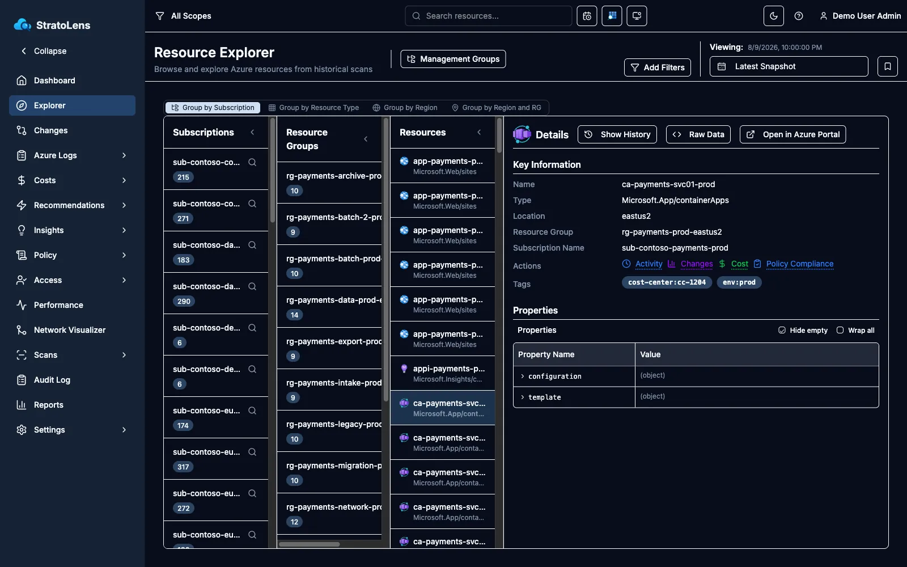Select Group by Subscription tab
The height and width of the screenshot is (567, 907).
click(x=213, y=108)
